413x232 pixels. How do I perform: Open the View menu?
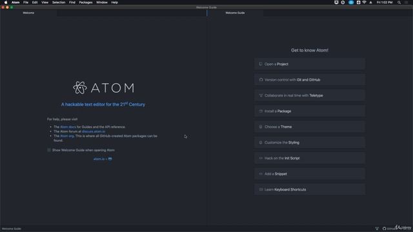[45, 3]
